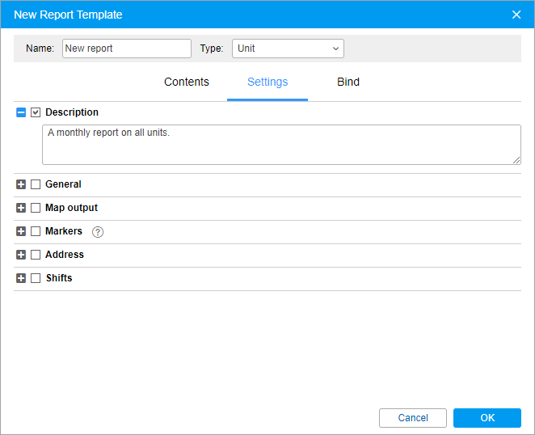This screenshot has width=535, height=435.
Task: Expand the Markers section plus icon
Action: (x=21, y=231)
